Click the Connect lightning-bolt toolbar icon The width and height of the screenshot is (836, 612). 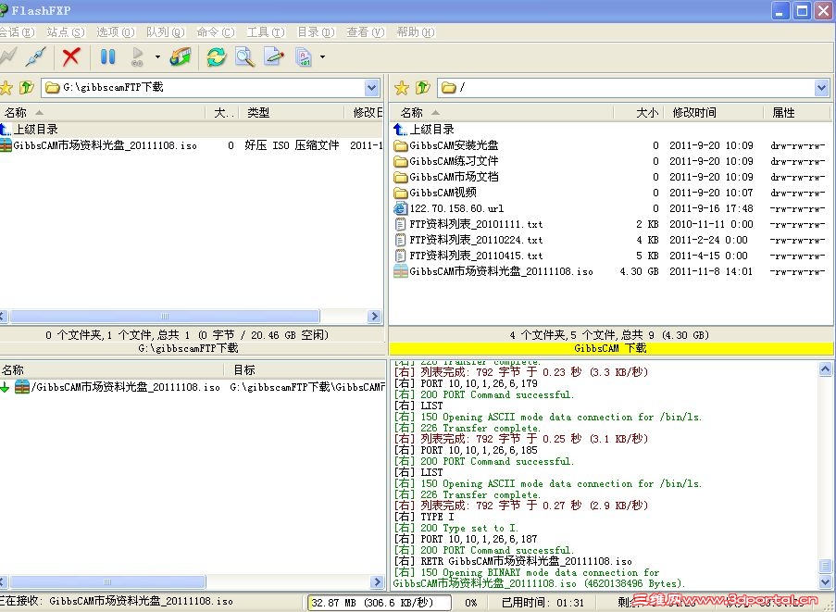[7, 56]
